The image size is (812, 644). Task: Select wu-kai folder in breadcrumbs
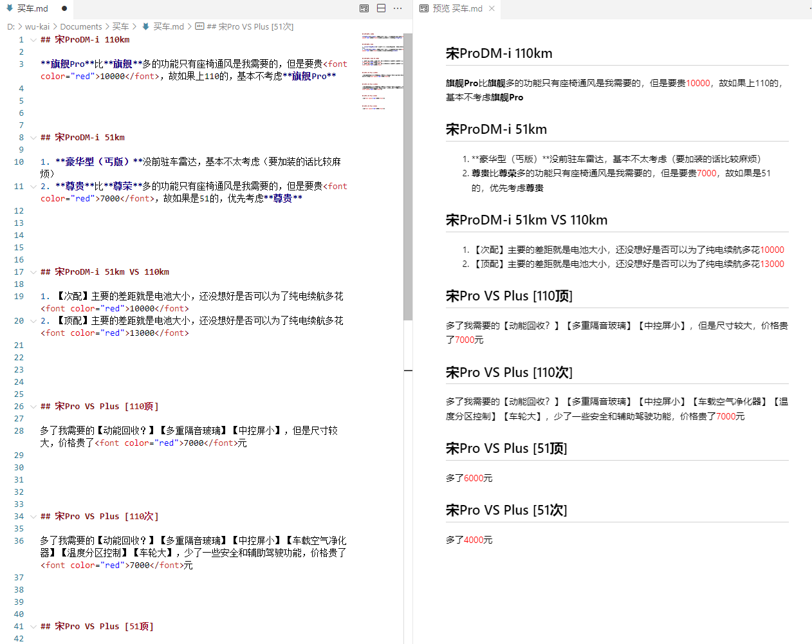tap(37, 26)
